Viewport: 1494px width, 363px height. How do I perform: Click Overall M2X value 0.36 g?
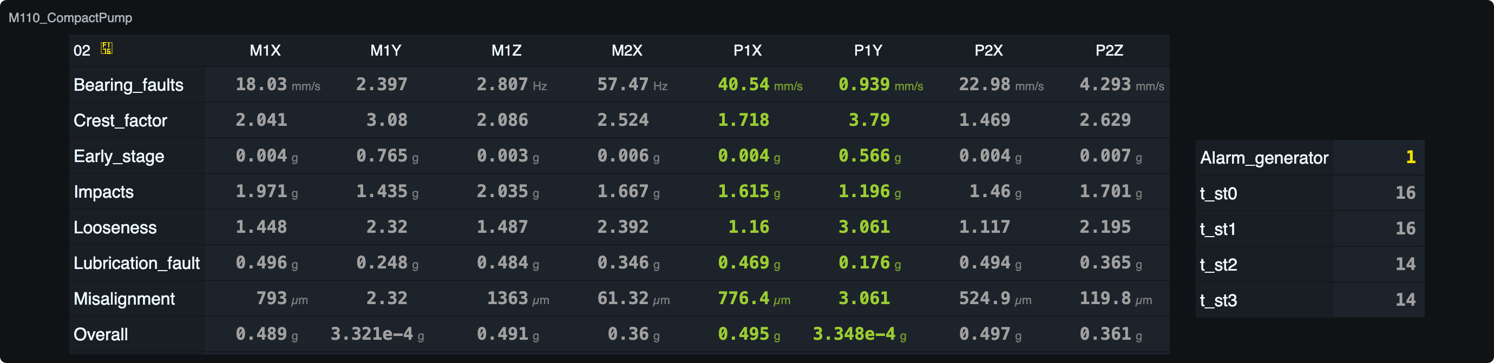coord(634,334)
